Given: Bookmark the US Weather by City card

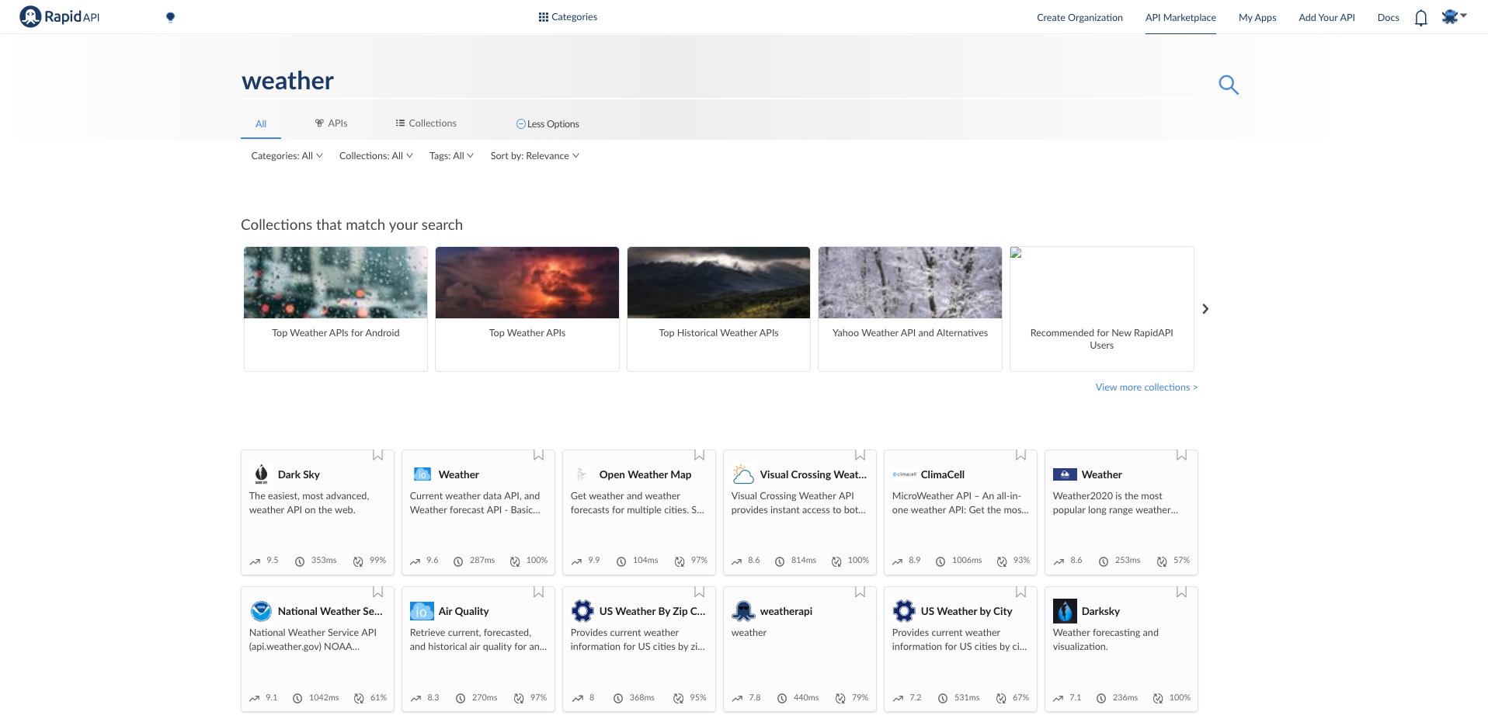Looking at the screenshot, I should pyautogui.click(x=1020, y=592).
